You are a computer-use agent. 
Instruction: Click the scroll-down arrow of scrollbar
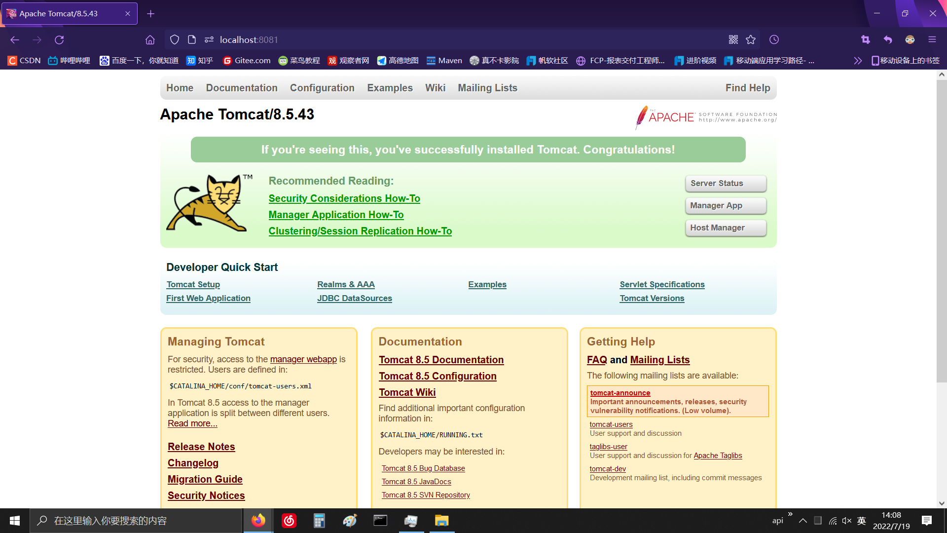942,503
